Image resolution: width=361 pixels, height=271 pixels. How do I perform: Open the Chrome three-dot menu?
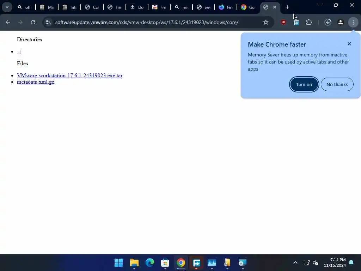pyautogui.click(x=353, y=22)
